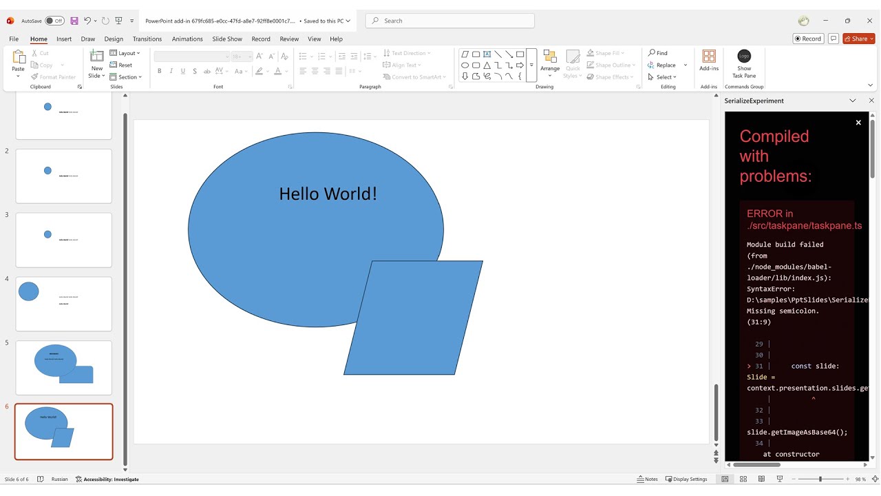The image size is (881, 496).
Task: Undo the last action
Action: pos(87,21)
